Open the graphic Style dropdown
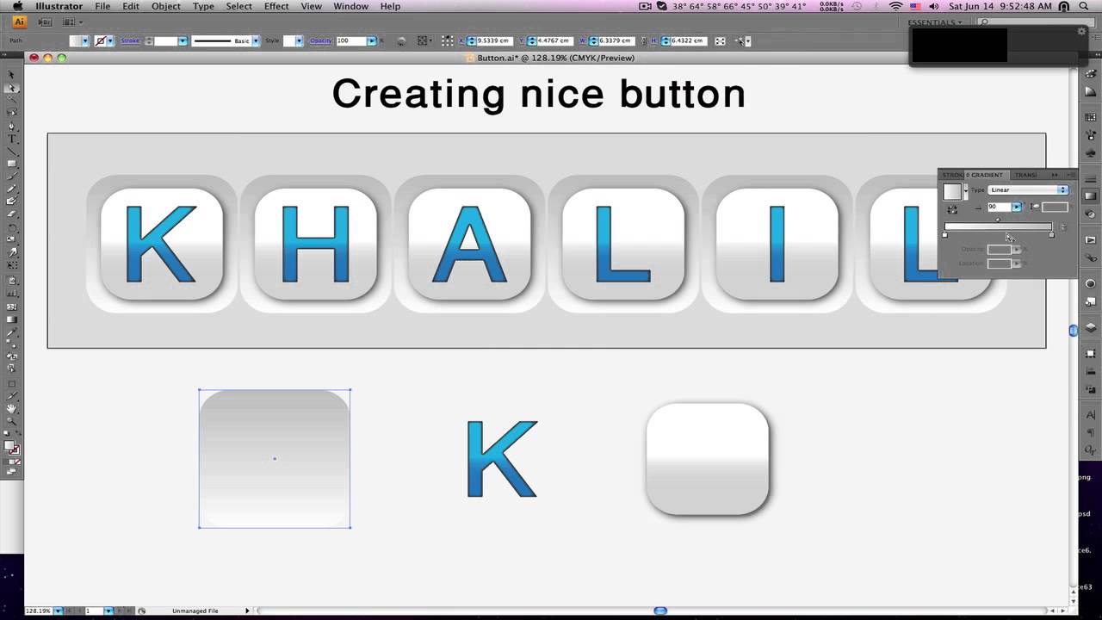 tap(299, 40)
